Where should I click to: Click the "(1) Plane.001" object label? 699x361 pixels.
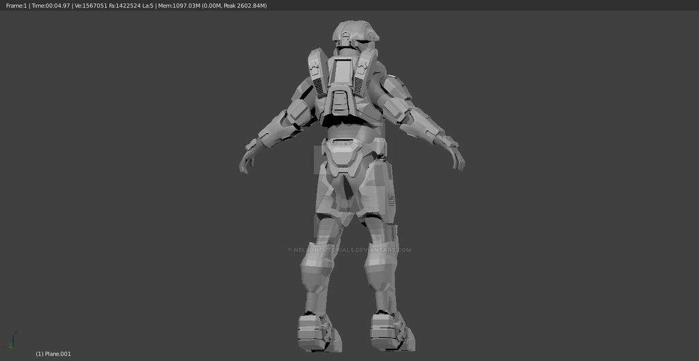(53, 354)
